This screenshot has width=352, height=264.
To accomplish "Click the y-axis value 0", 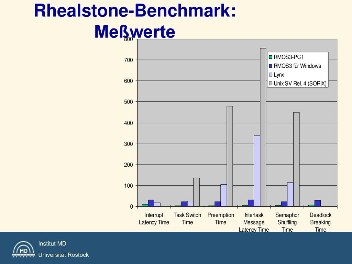I will click(x=132, y=207).
